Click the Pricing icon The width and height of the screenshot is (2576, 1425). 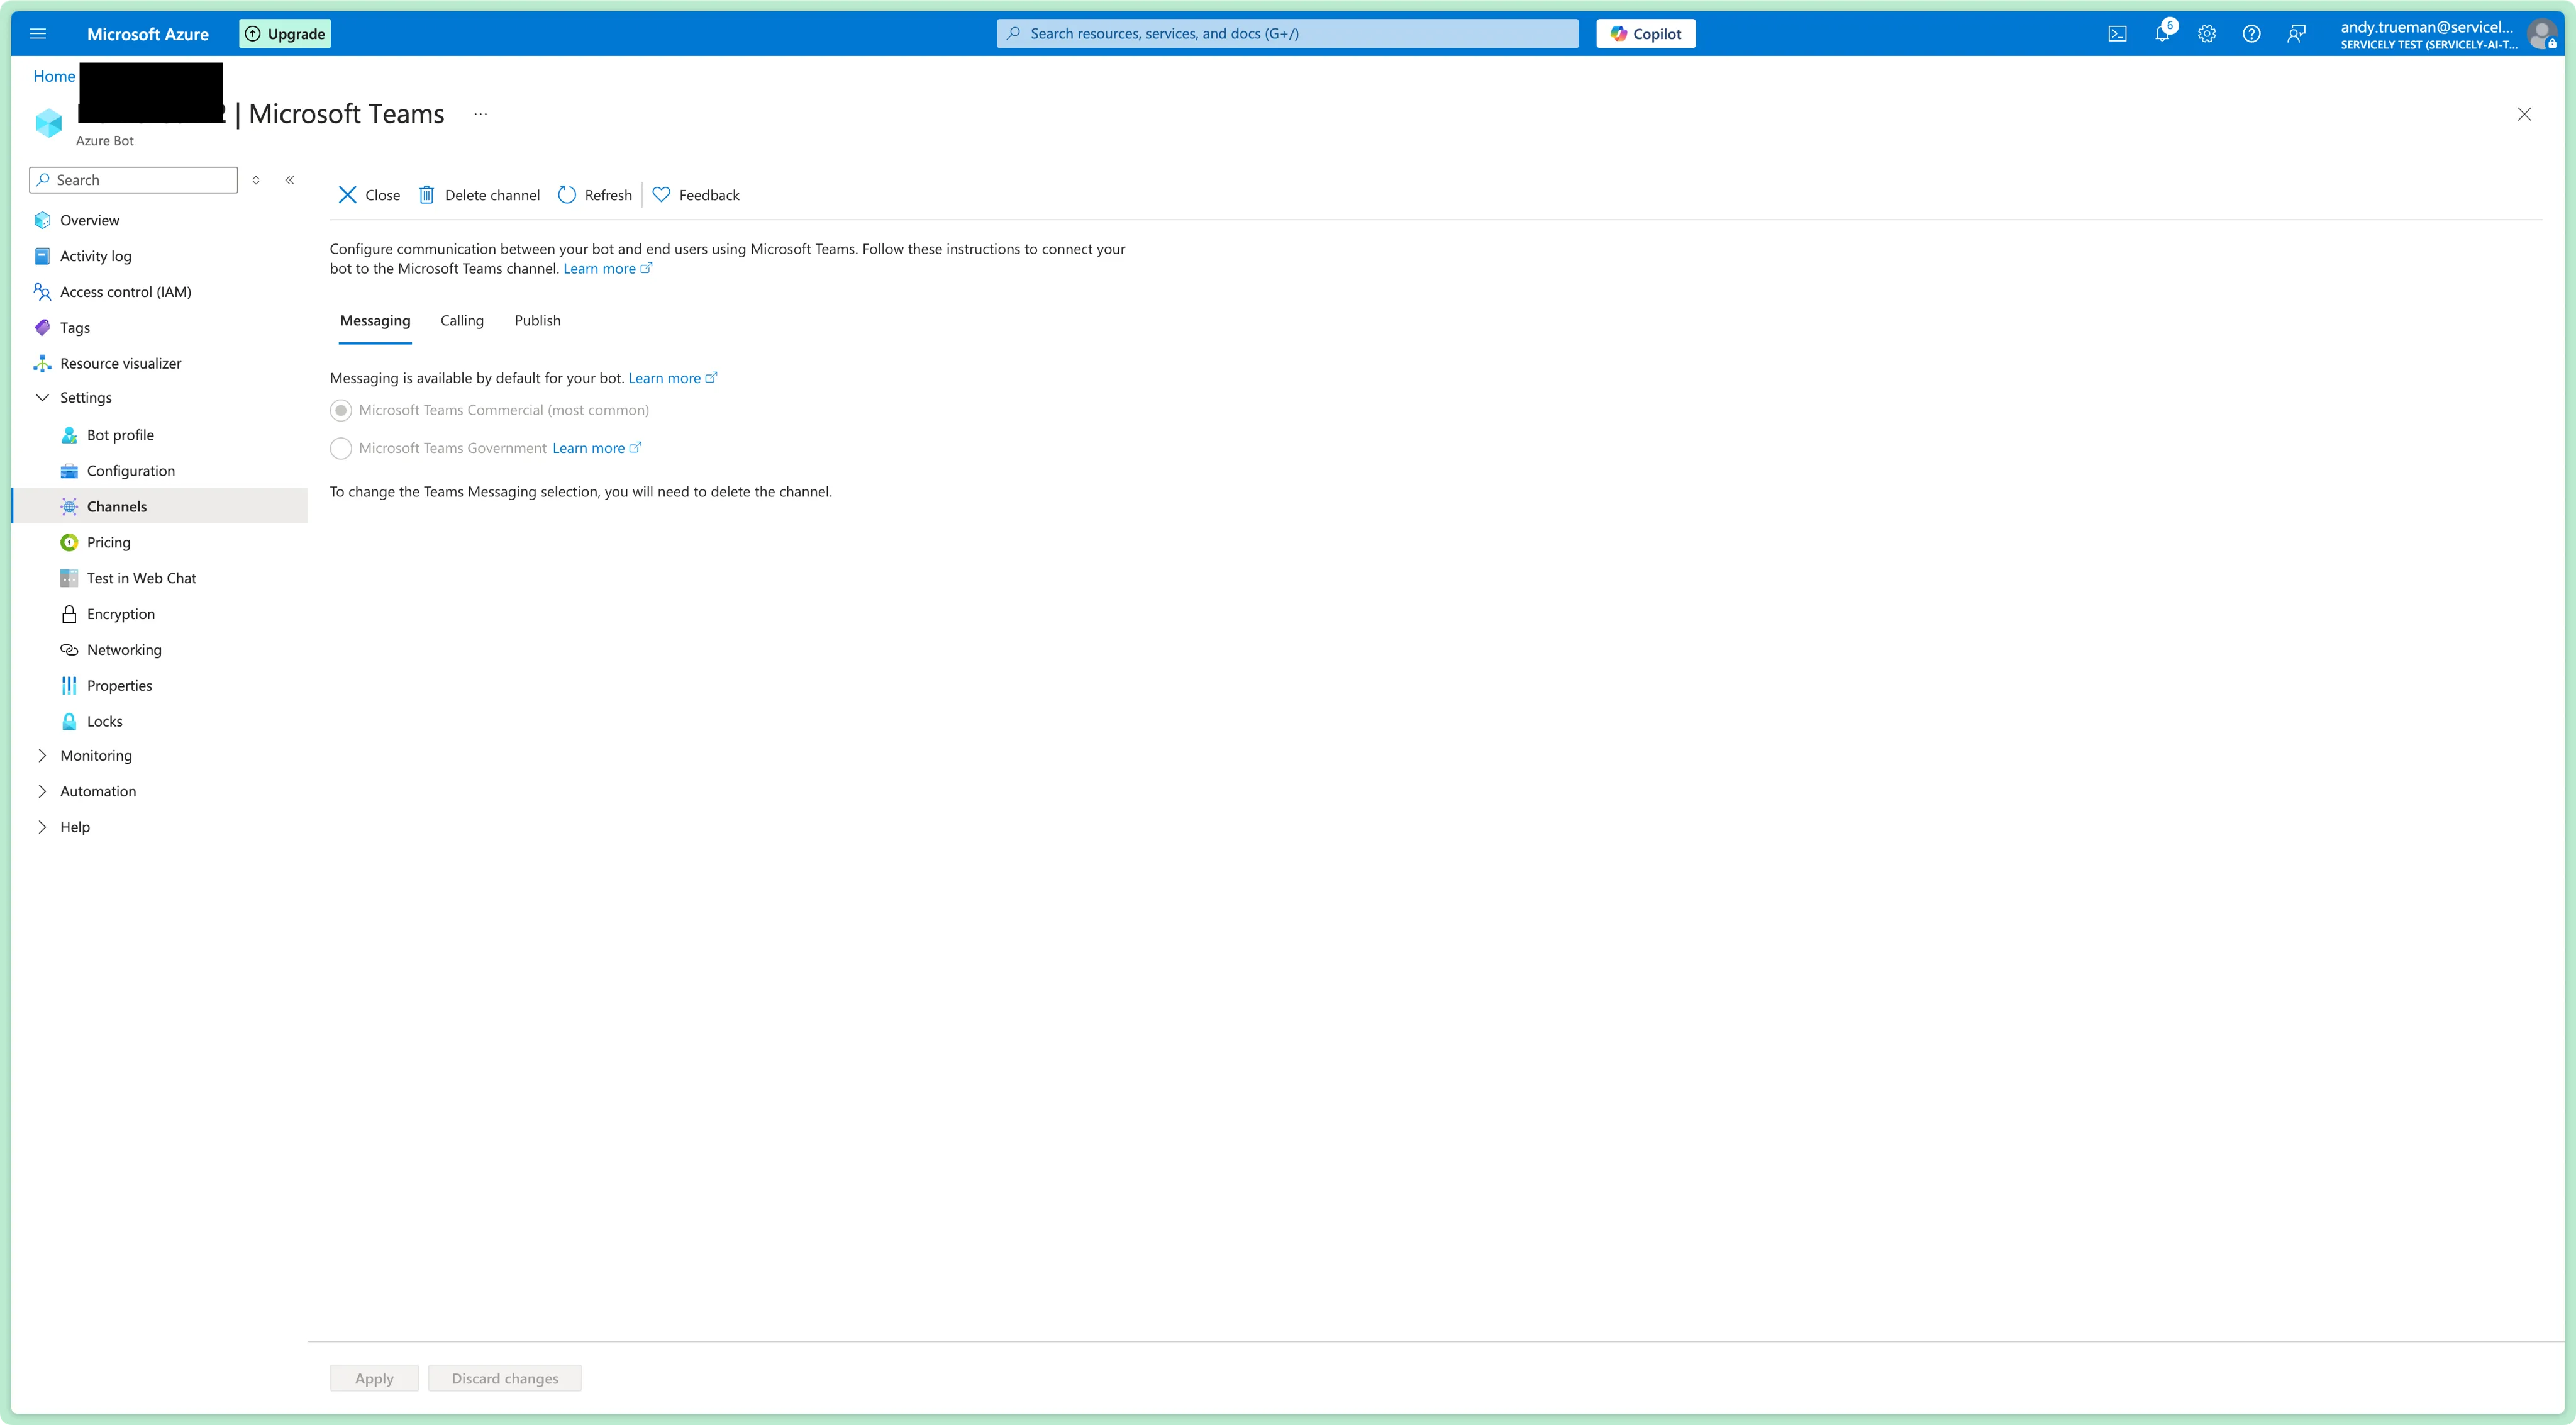[69, 542]
